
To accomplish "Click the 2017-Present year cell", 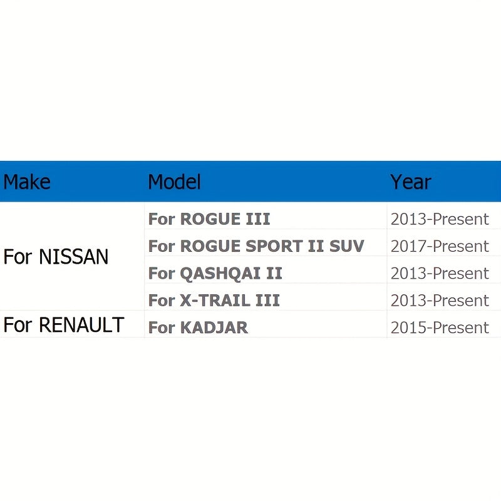I will [440, 246].
